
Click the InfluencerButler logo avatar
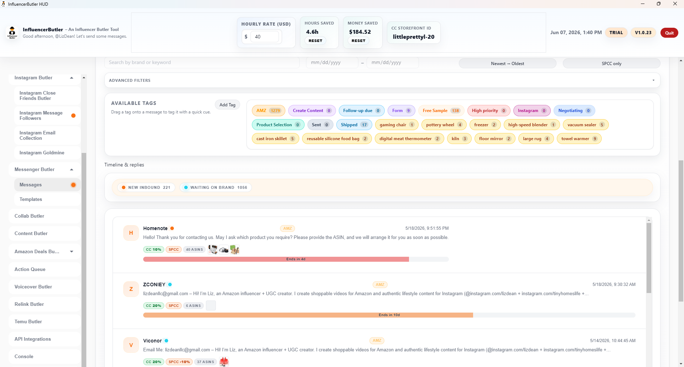(x=12, y=33)
